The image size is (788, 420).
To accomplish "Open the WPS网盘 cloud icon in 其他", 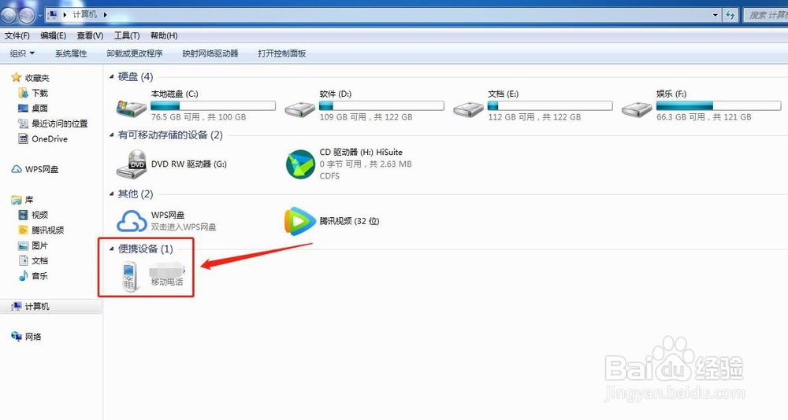I will [132, 221].
